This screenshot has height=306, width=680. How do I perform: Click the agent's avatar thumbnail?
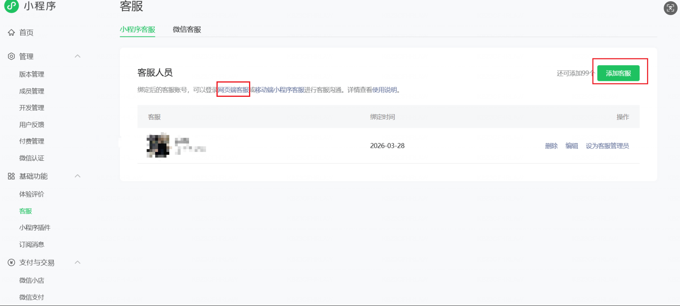[158, 146]
